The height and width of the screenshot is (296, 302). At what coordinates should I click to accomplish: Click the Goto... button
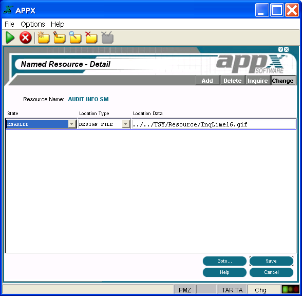(x=224, y=261)
